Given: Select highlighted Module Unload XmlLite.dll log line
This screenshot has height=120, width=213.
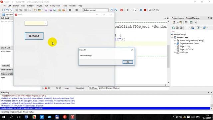Looking at the screenshot, I should coord(105,108).
